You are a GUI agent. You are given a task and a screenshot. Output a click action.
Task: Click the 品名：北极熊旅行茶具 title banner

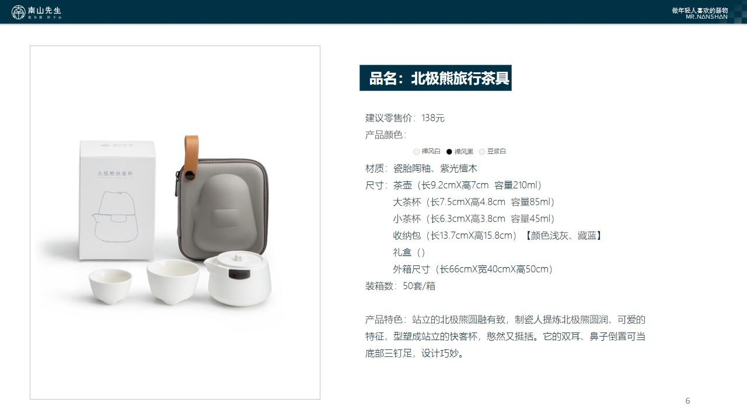[435, 78]
